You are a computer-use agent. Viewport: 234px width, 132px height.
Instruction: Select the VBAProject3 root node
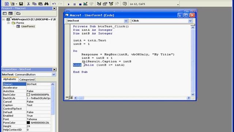(x=34, y=19)
